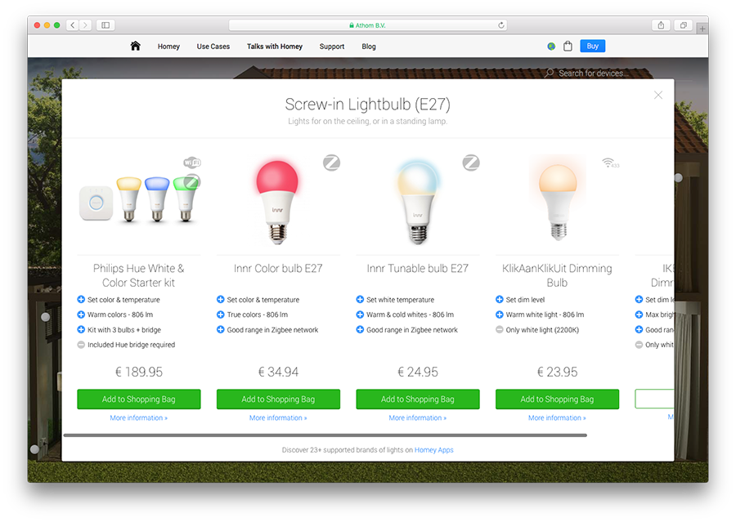The height and width of the screenshot is (522, 736).
Task: Click plus icon beside True colors - 806 lm
Action: (220, 315)
